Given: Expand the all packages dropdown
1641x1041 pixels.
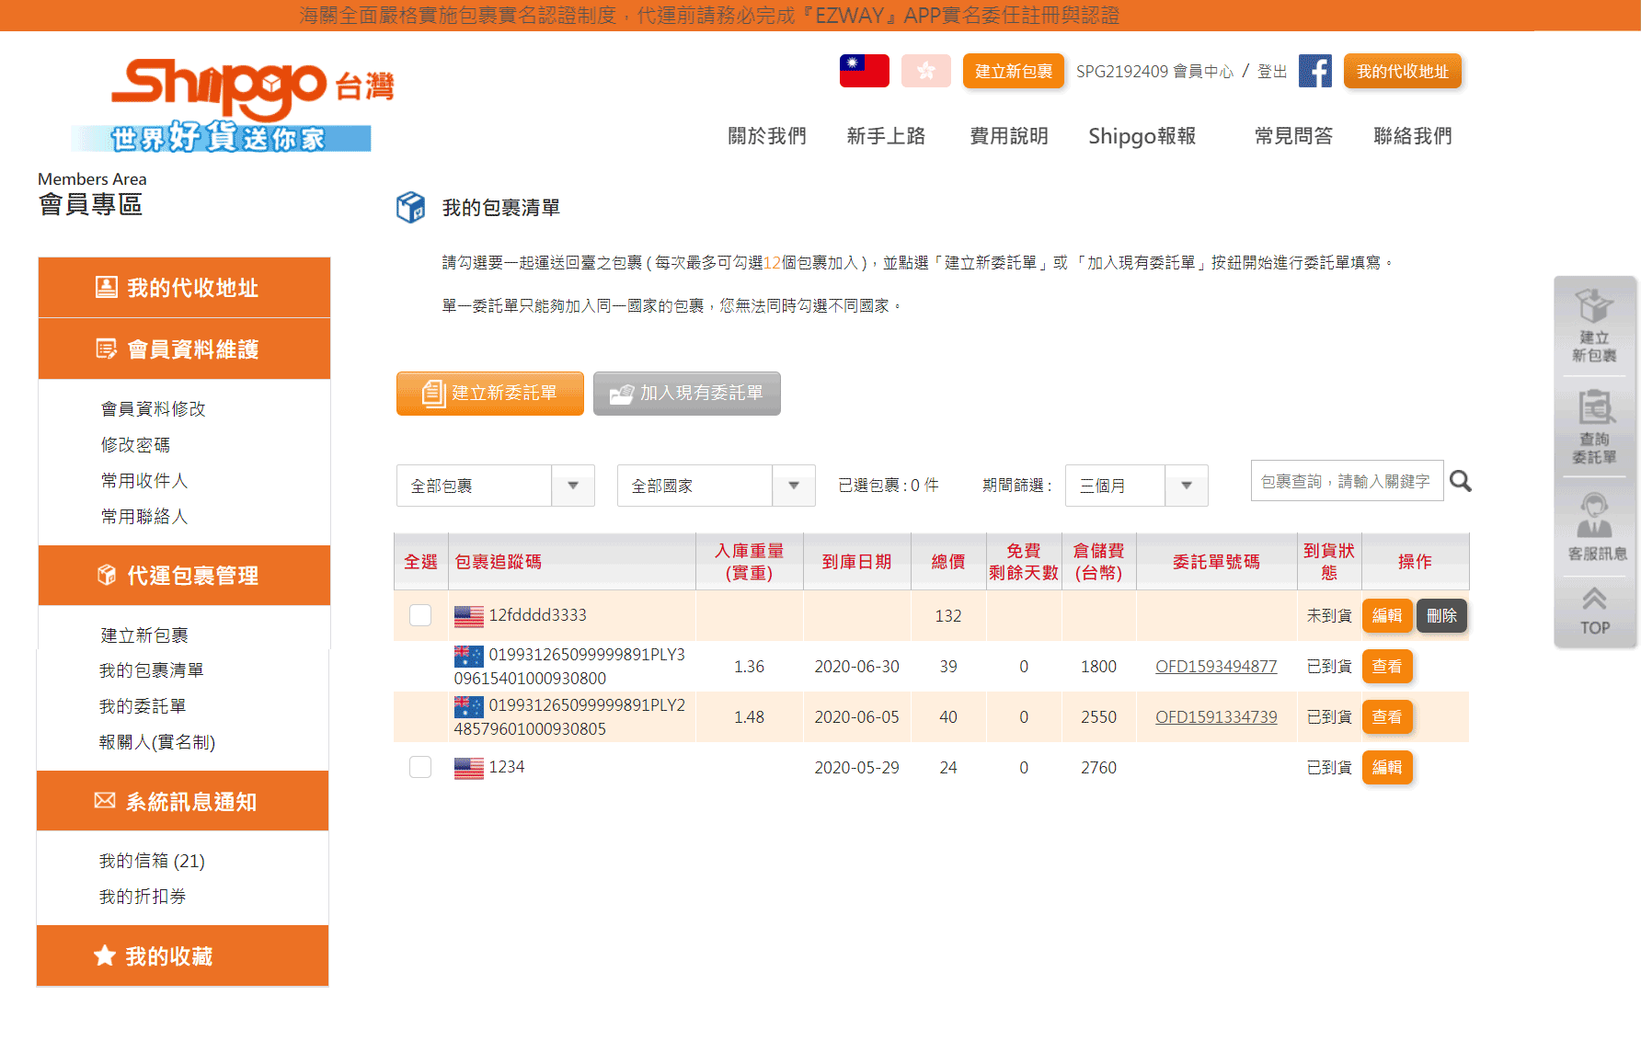Looking at the screenshot, I should pyautogui.click(x=495, y=486).
